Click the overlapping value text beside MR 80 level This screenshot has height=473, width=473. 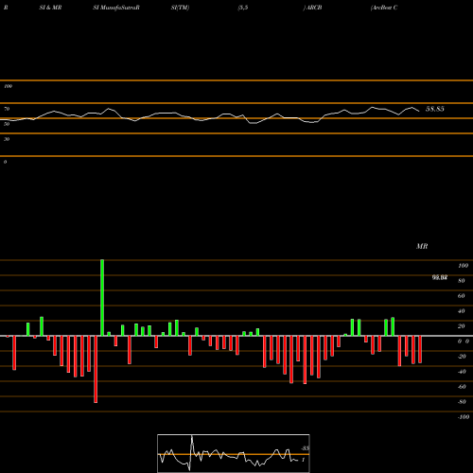(x=440, y=277)
